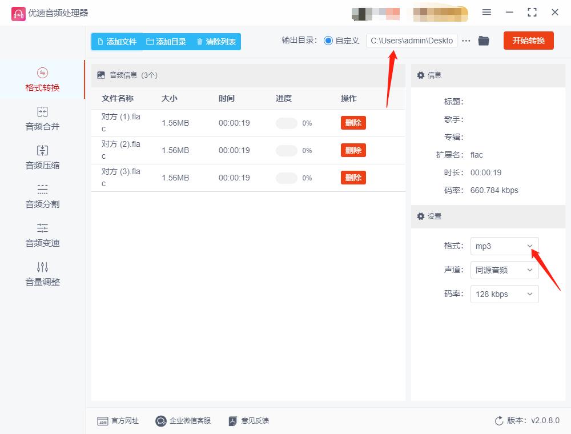Viewport: 571px width, 434px height.
Task: Open the 码率 dropdown set to 128 kbps
Action: [x=504, y=294]
